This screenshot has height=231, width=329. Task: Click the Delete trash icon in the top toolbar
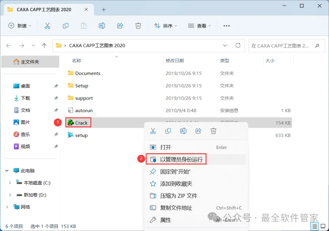(138, 26)
